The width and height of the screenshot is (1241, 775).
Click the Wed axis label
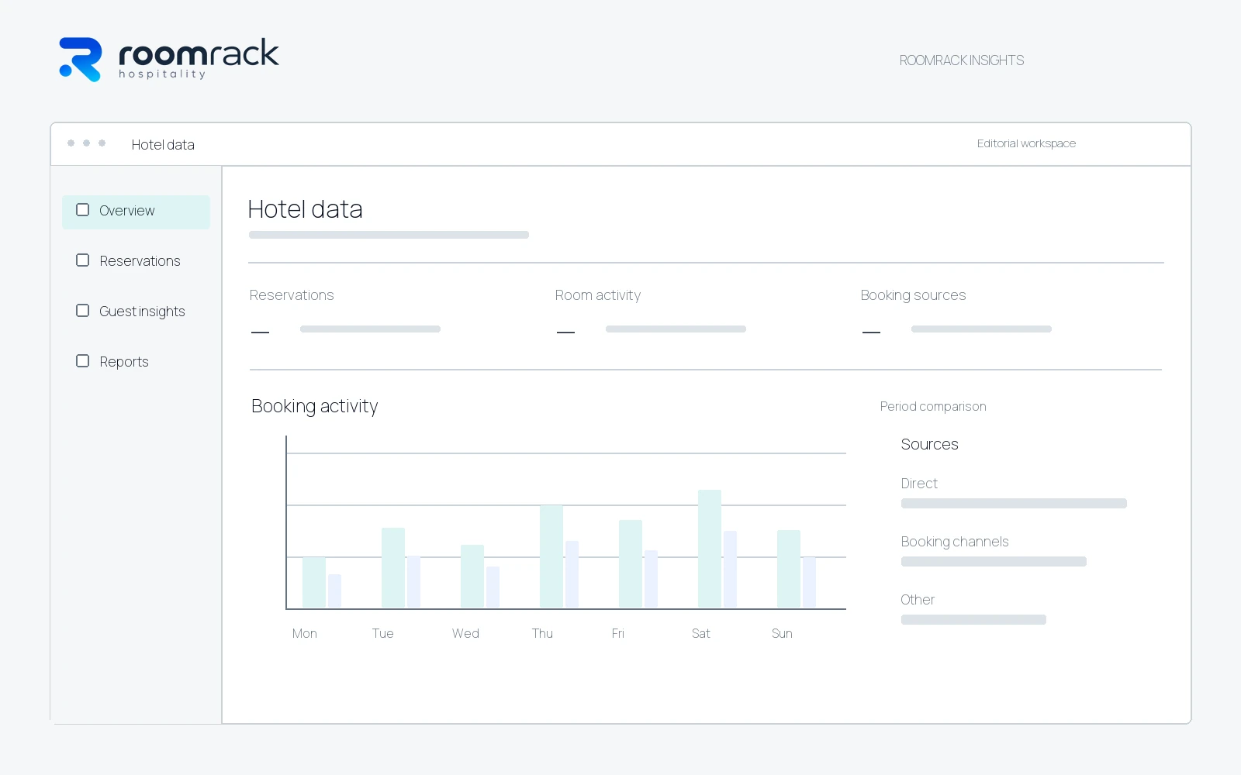pos(465,634)
